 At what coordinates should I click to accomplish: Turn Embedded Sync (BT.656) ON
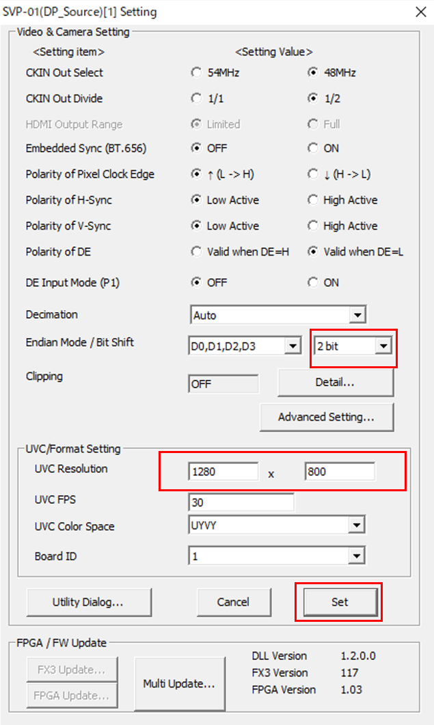313,148
